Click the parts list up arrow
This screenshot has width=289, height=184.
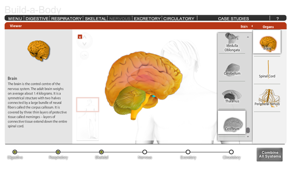click(248, 37)
